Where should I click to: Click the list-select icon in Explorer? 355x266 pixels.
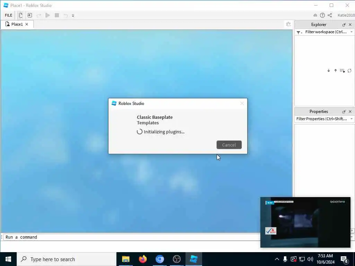[x=342, y=71]
